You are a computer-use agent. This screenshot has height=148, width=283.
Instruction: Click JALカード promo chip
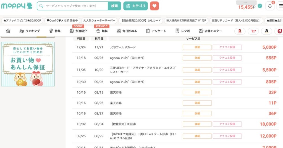tap(141, 20)
